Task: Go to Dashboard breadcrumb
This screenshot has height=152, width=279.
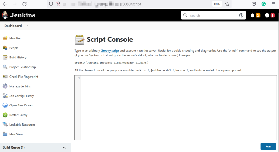Action: [13, 26]
